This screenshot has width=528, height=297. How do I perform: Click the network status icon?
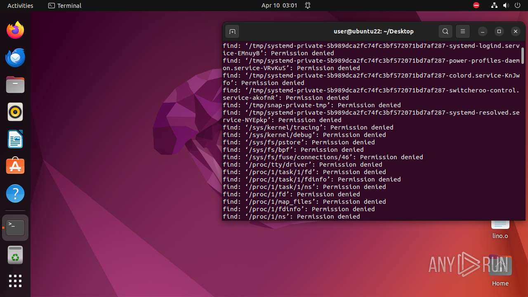pos(494,5)
